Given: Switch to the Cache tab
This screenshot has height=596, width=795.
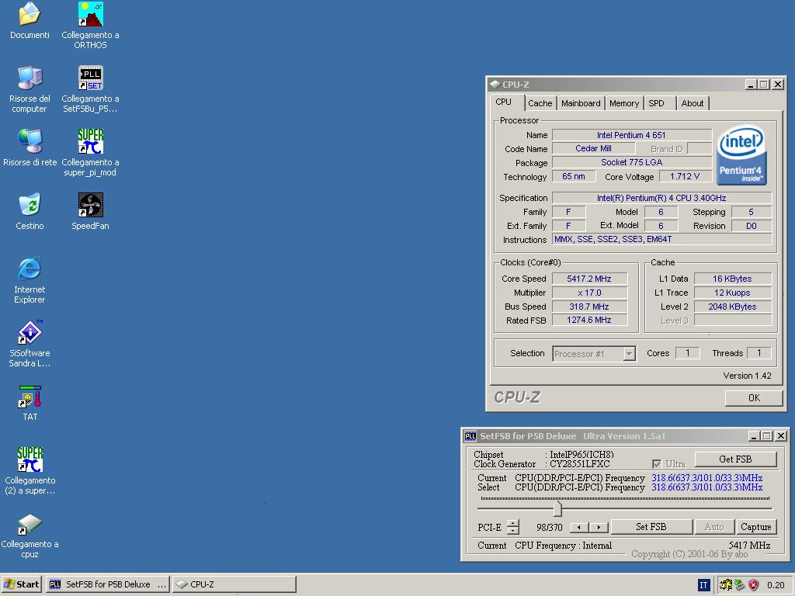Looking at the screenshot, I should 540,103.
